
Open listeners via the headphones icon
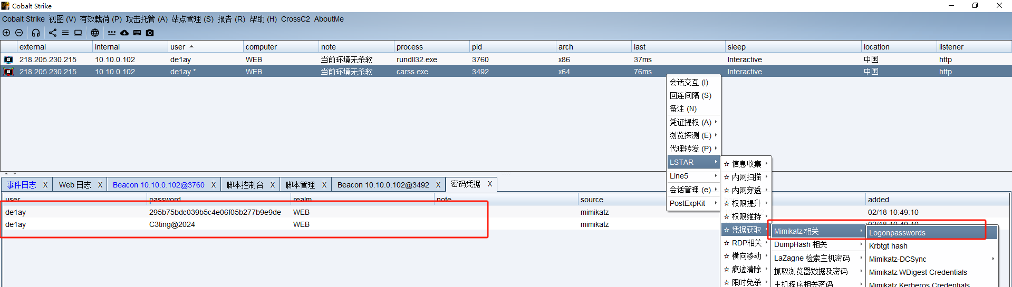pyautogui.click(x=36, y=33)
